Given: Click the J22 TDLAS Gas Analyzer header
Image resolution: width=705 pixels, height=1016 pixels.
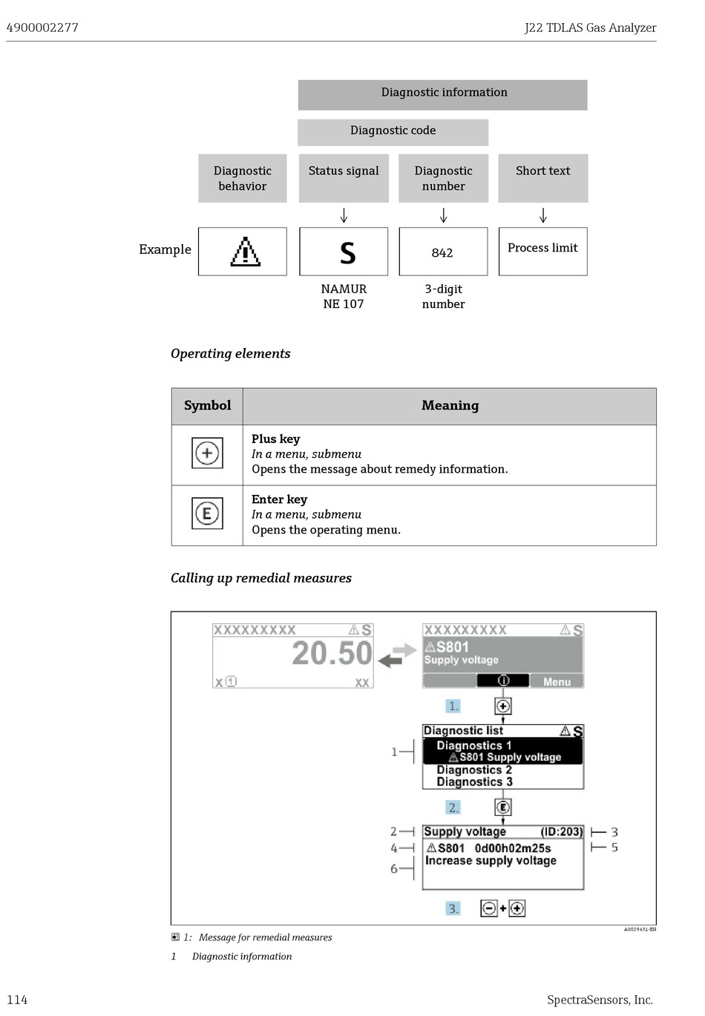Looking at the screenshot, I should tap(591, 27).
